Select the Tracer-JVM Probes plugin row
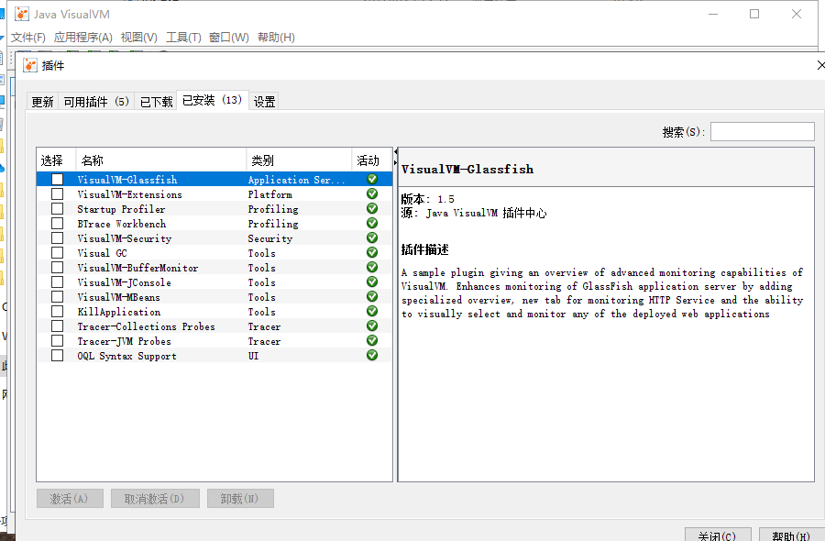Image resolution: width=825 pixels, height=541 pixels. pyautogui.click(x=214, y=341)
